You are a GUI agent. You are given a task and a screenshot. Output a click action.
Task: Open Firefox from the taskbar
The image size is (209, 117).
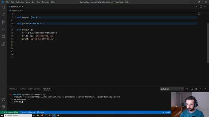pos(42,115)
